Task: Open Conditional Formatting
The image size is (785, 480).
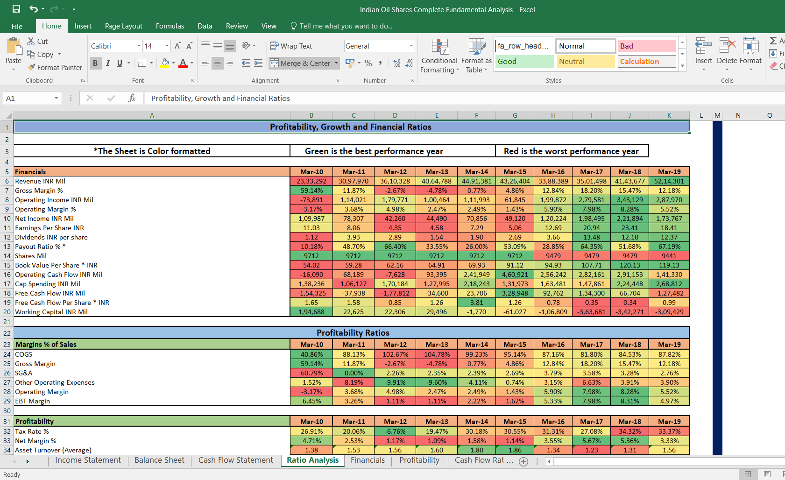Action: pyautogui.click(x=439, y=56)
